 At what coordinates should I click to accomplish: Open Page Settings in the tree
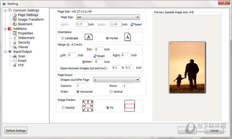coord(28,15)
